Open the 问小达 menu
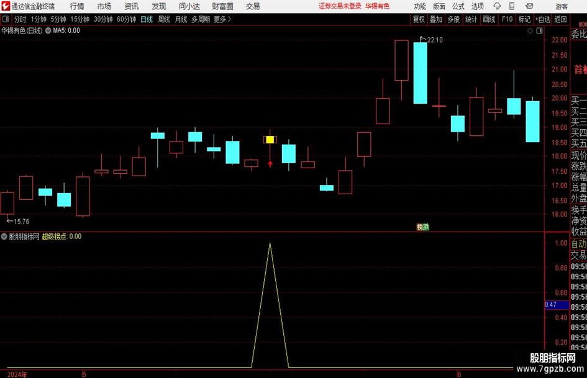The height and width of the screenshot is (378, 587). 189,6
